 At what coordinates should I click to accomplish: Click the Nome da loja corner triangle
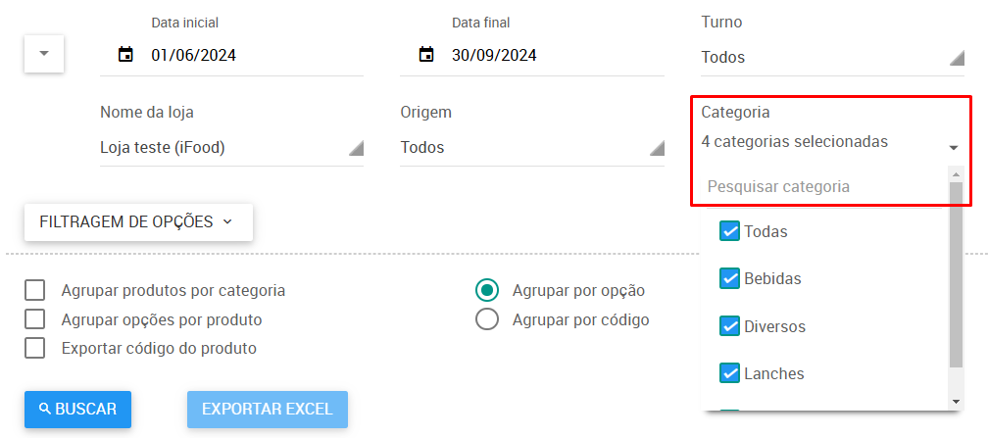(356, 148)
